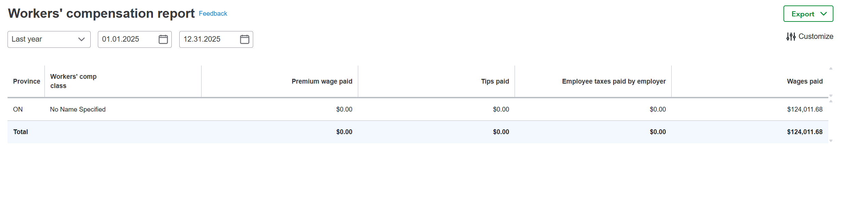Open the end date calendar picker icon
Image resolution: width=842 pixels, height=216 pixels.
pos(245,39)
